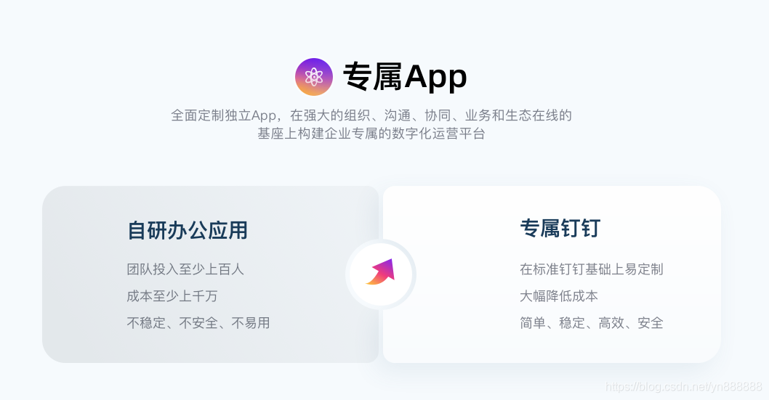
Task: Click the text 在标准钉钉基础上易定制
Action: click(x=592, y=269)
